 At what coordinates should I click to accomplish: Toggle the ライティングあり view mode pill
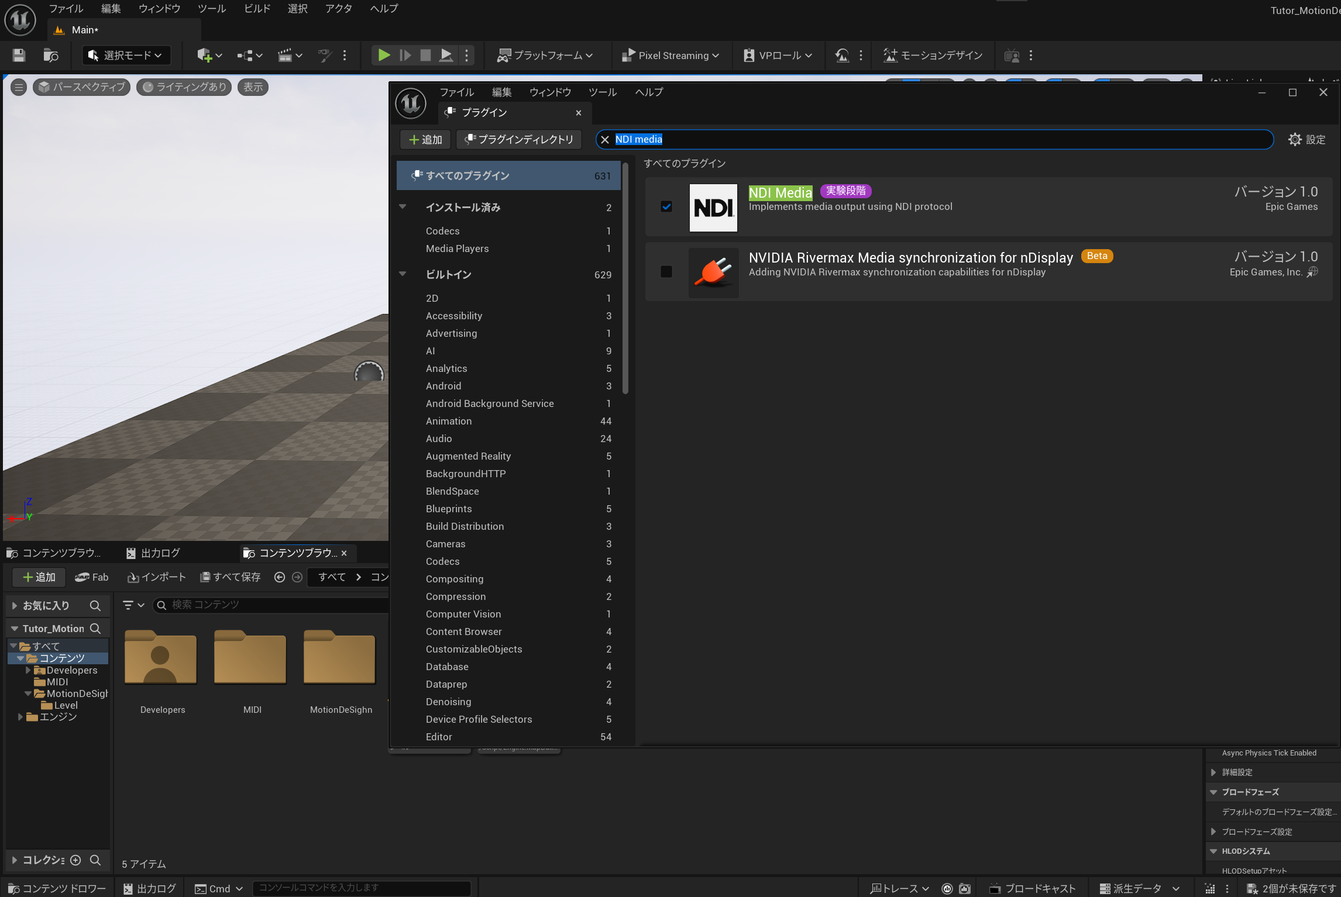point(184,87)
